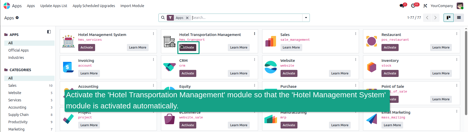Click the CRM app icon
The height and width of the screenshot is (132, 468).
[x=170, y=67]
